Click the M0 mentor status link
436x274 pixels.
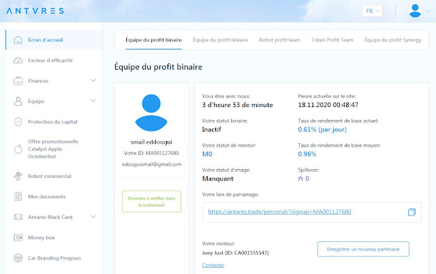[x=207, y=154]
